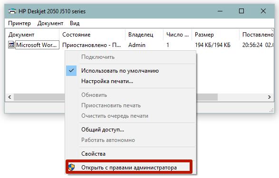Minimize the HP Deskjet window
Image resolution: width=279 pixels, height=178 pixels.
[220, 11]
